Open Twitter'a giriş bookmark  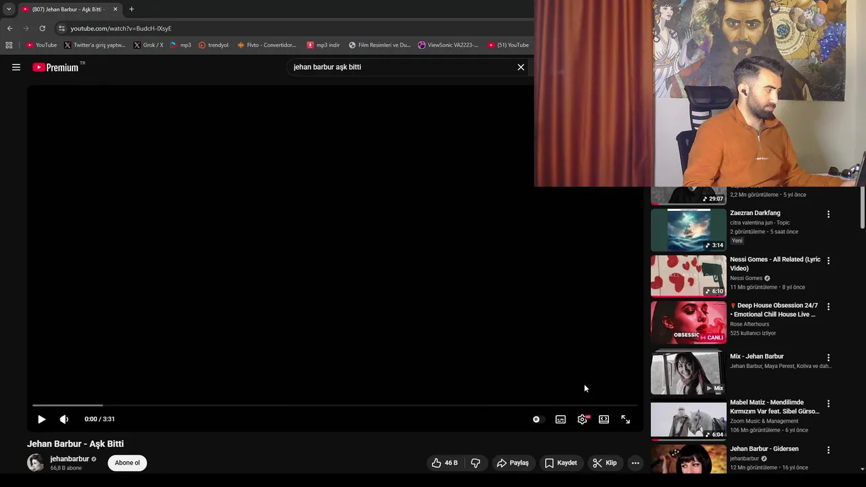pos(95,45)
